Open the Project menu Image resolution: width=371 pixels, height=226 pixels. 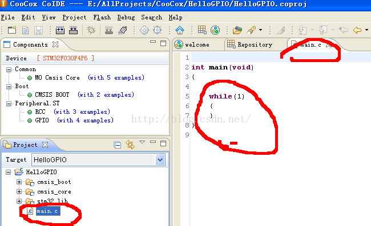pos(74,18)
